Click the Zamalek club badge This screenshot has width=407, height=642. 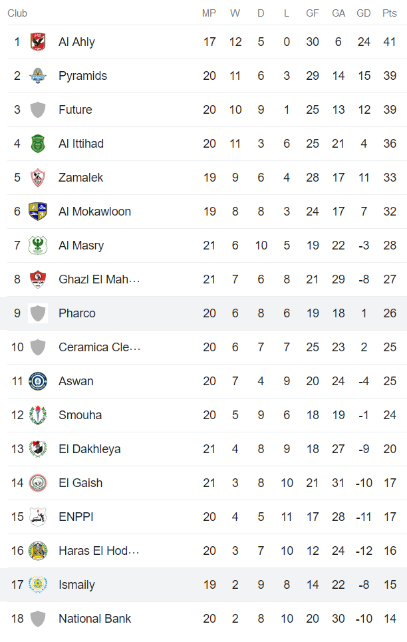tap(38, 177)
